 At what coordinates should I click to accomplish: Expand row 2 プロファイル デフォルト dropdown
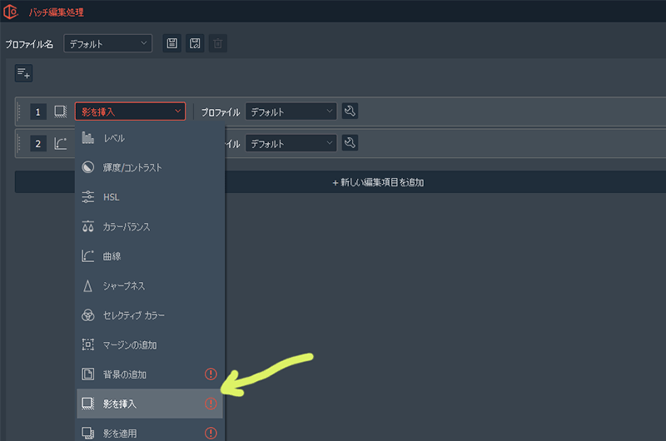pos(291,143)
